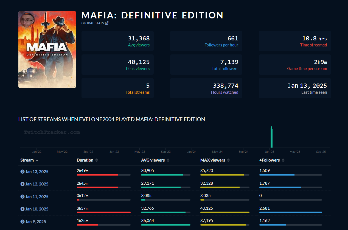
Task: Click the 35,720 MAX viewers value
Action: tap(207, 170)
